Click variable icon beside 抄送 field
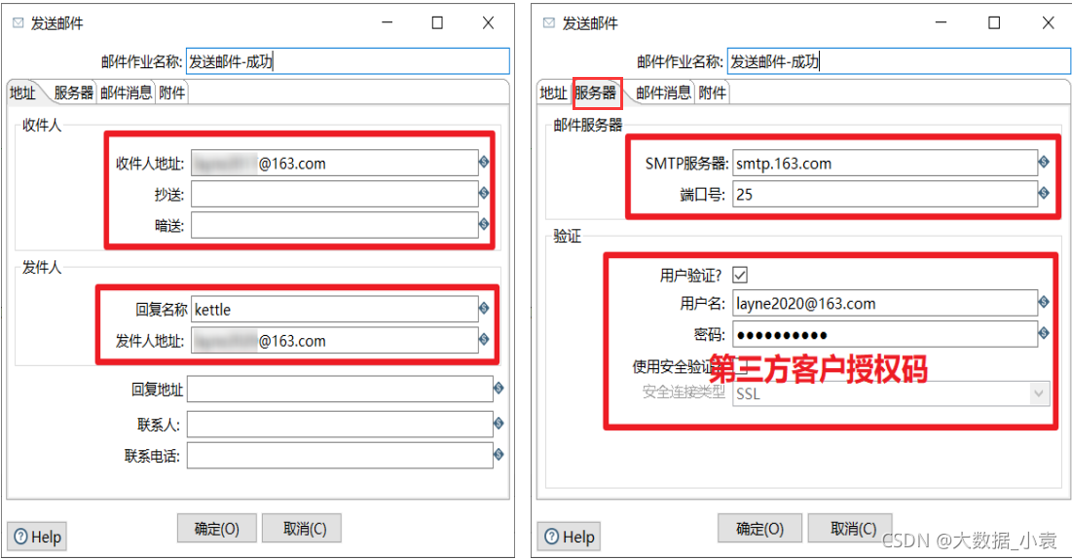The image size is (1072, 560). pyautogui.click(x=483, y=193)
